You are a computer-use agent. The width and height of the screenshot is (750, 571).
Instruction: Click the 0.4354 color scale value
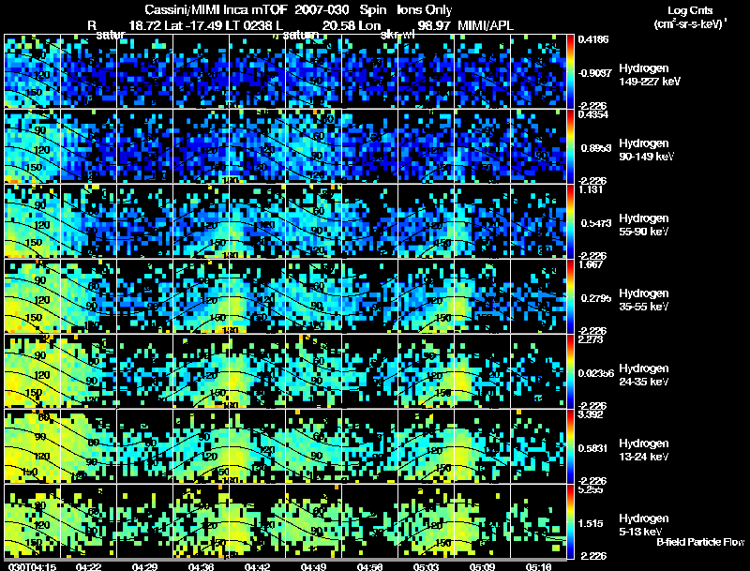593,114
